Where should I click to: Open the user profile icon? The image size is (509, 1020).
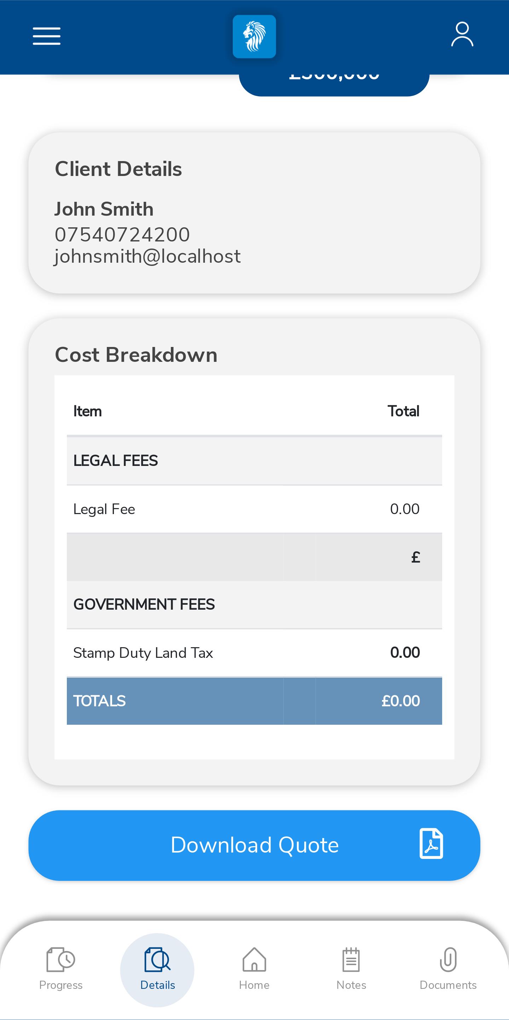462,34
